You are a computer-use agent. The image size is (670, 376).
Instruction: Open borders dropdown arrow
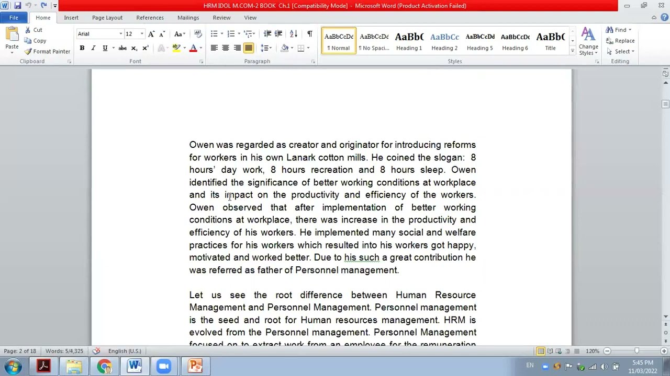click(x=308, y=48)
